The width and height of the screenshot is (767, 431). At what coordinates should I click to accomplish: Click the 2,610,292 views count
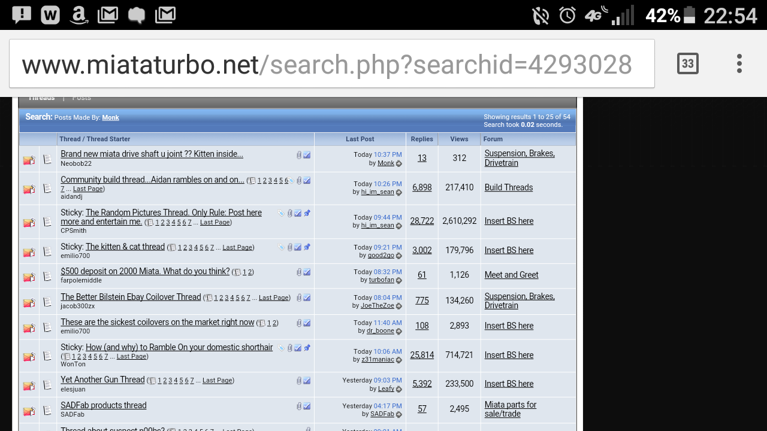[x=460, y=221]
